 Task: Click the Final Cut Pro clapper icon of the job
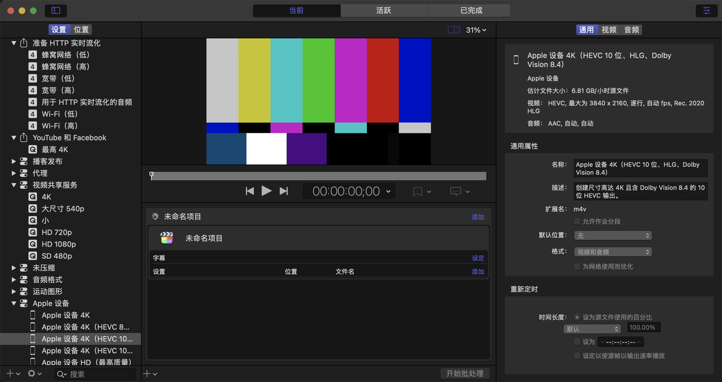pyautogui.click(x=167, y=238)
